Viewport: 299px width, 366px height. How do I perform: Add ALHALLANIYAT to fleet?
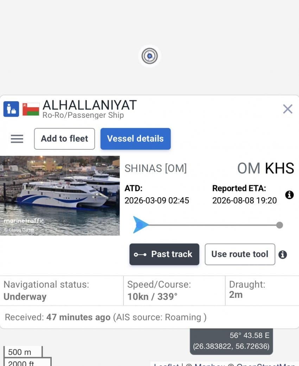(x=64, y=139)
